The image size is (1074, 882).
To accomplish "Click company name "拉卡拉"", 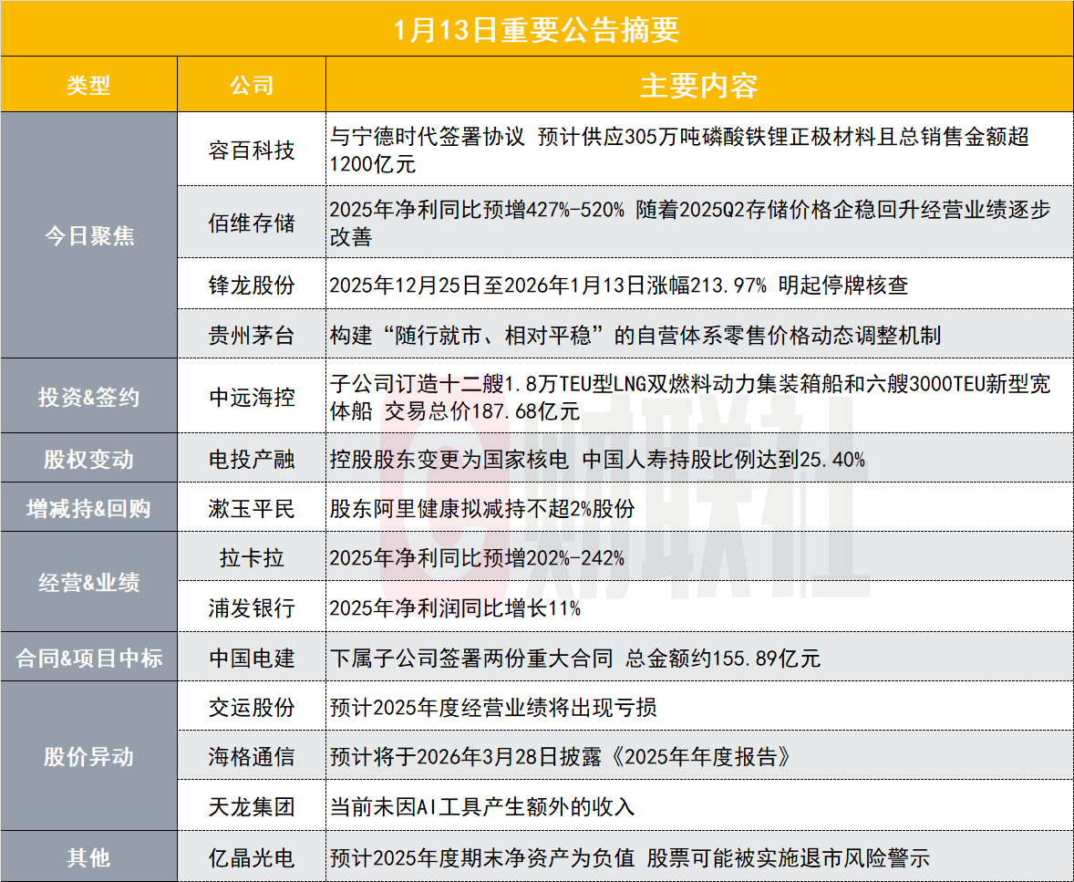I will coord(252,557).
